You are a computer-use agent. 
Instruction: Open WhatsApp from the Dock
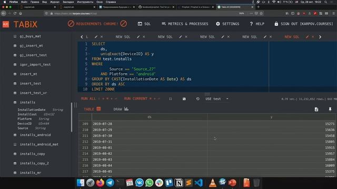[x=150, y=183]
